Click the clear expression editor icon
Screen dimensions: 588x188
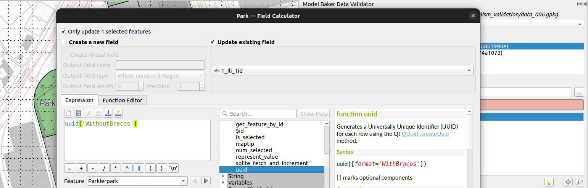69,113
